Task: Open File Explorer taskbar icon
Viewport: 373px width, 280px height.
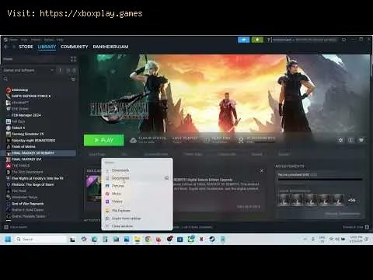Action: (x=137, y=240)
